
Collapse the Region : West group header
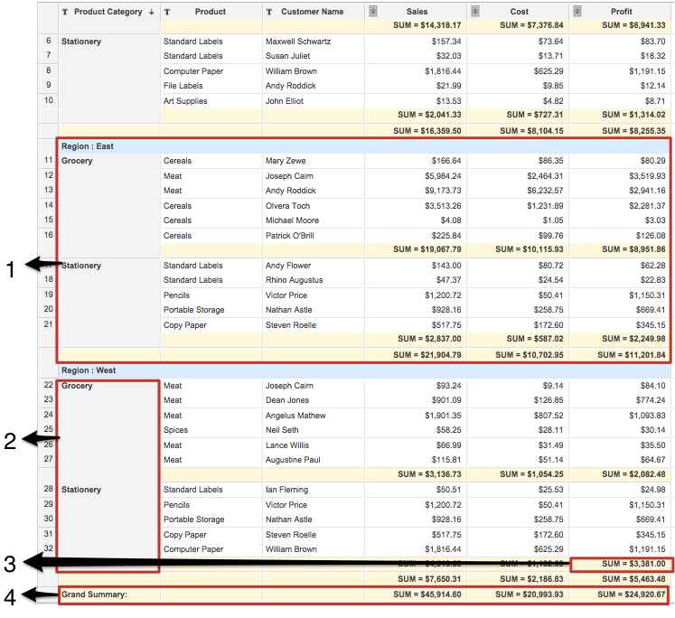tap(88, 370)
